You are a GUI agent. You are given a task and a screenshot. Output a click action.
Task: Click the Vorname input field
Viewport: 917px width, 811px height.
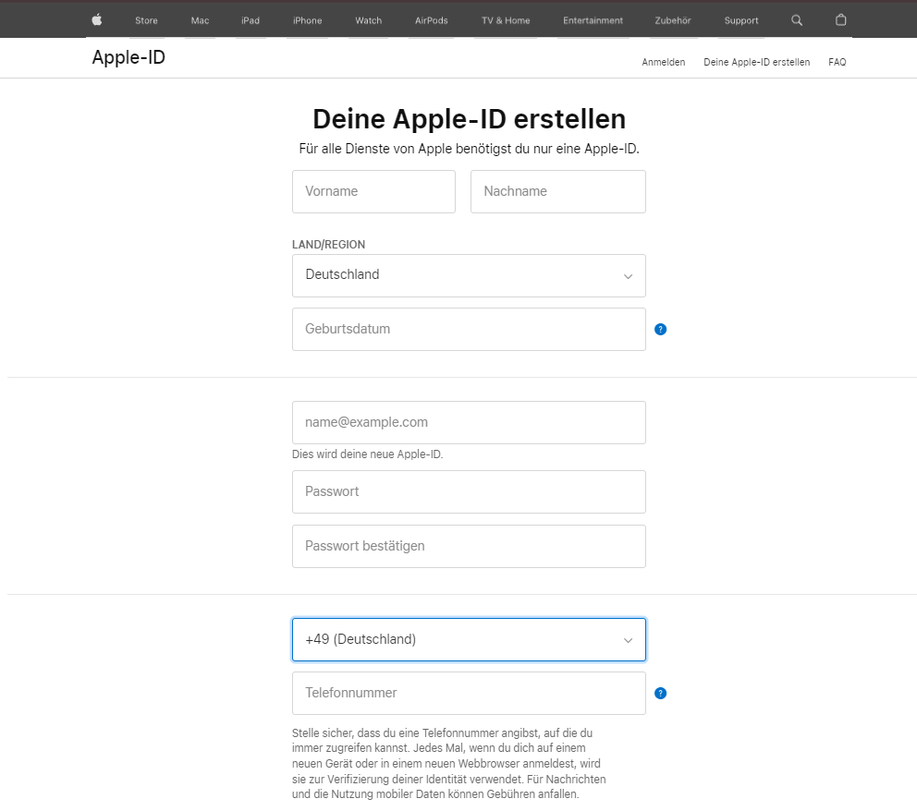tap(373, 191)
